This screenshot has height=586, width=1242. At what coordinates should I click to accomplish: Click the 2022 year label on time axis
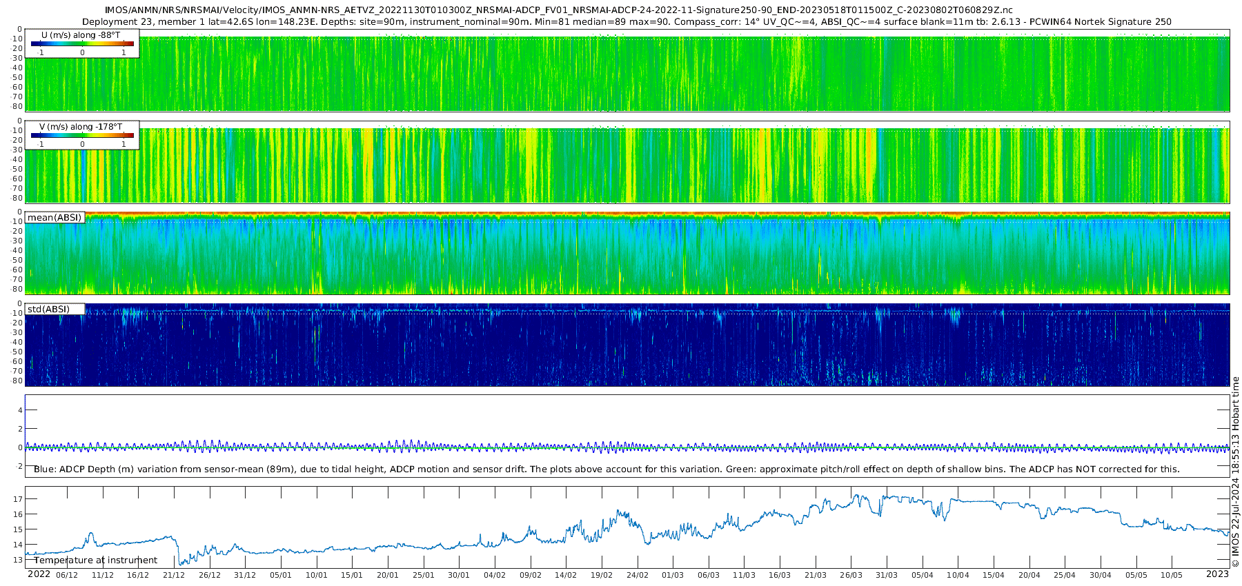pos(39,574)
